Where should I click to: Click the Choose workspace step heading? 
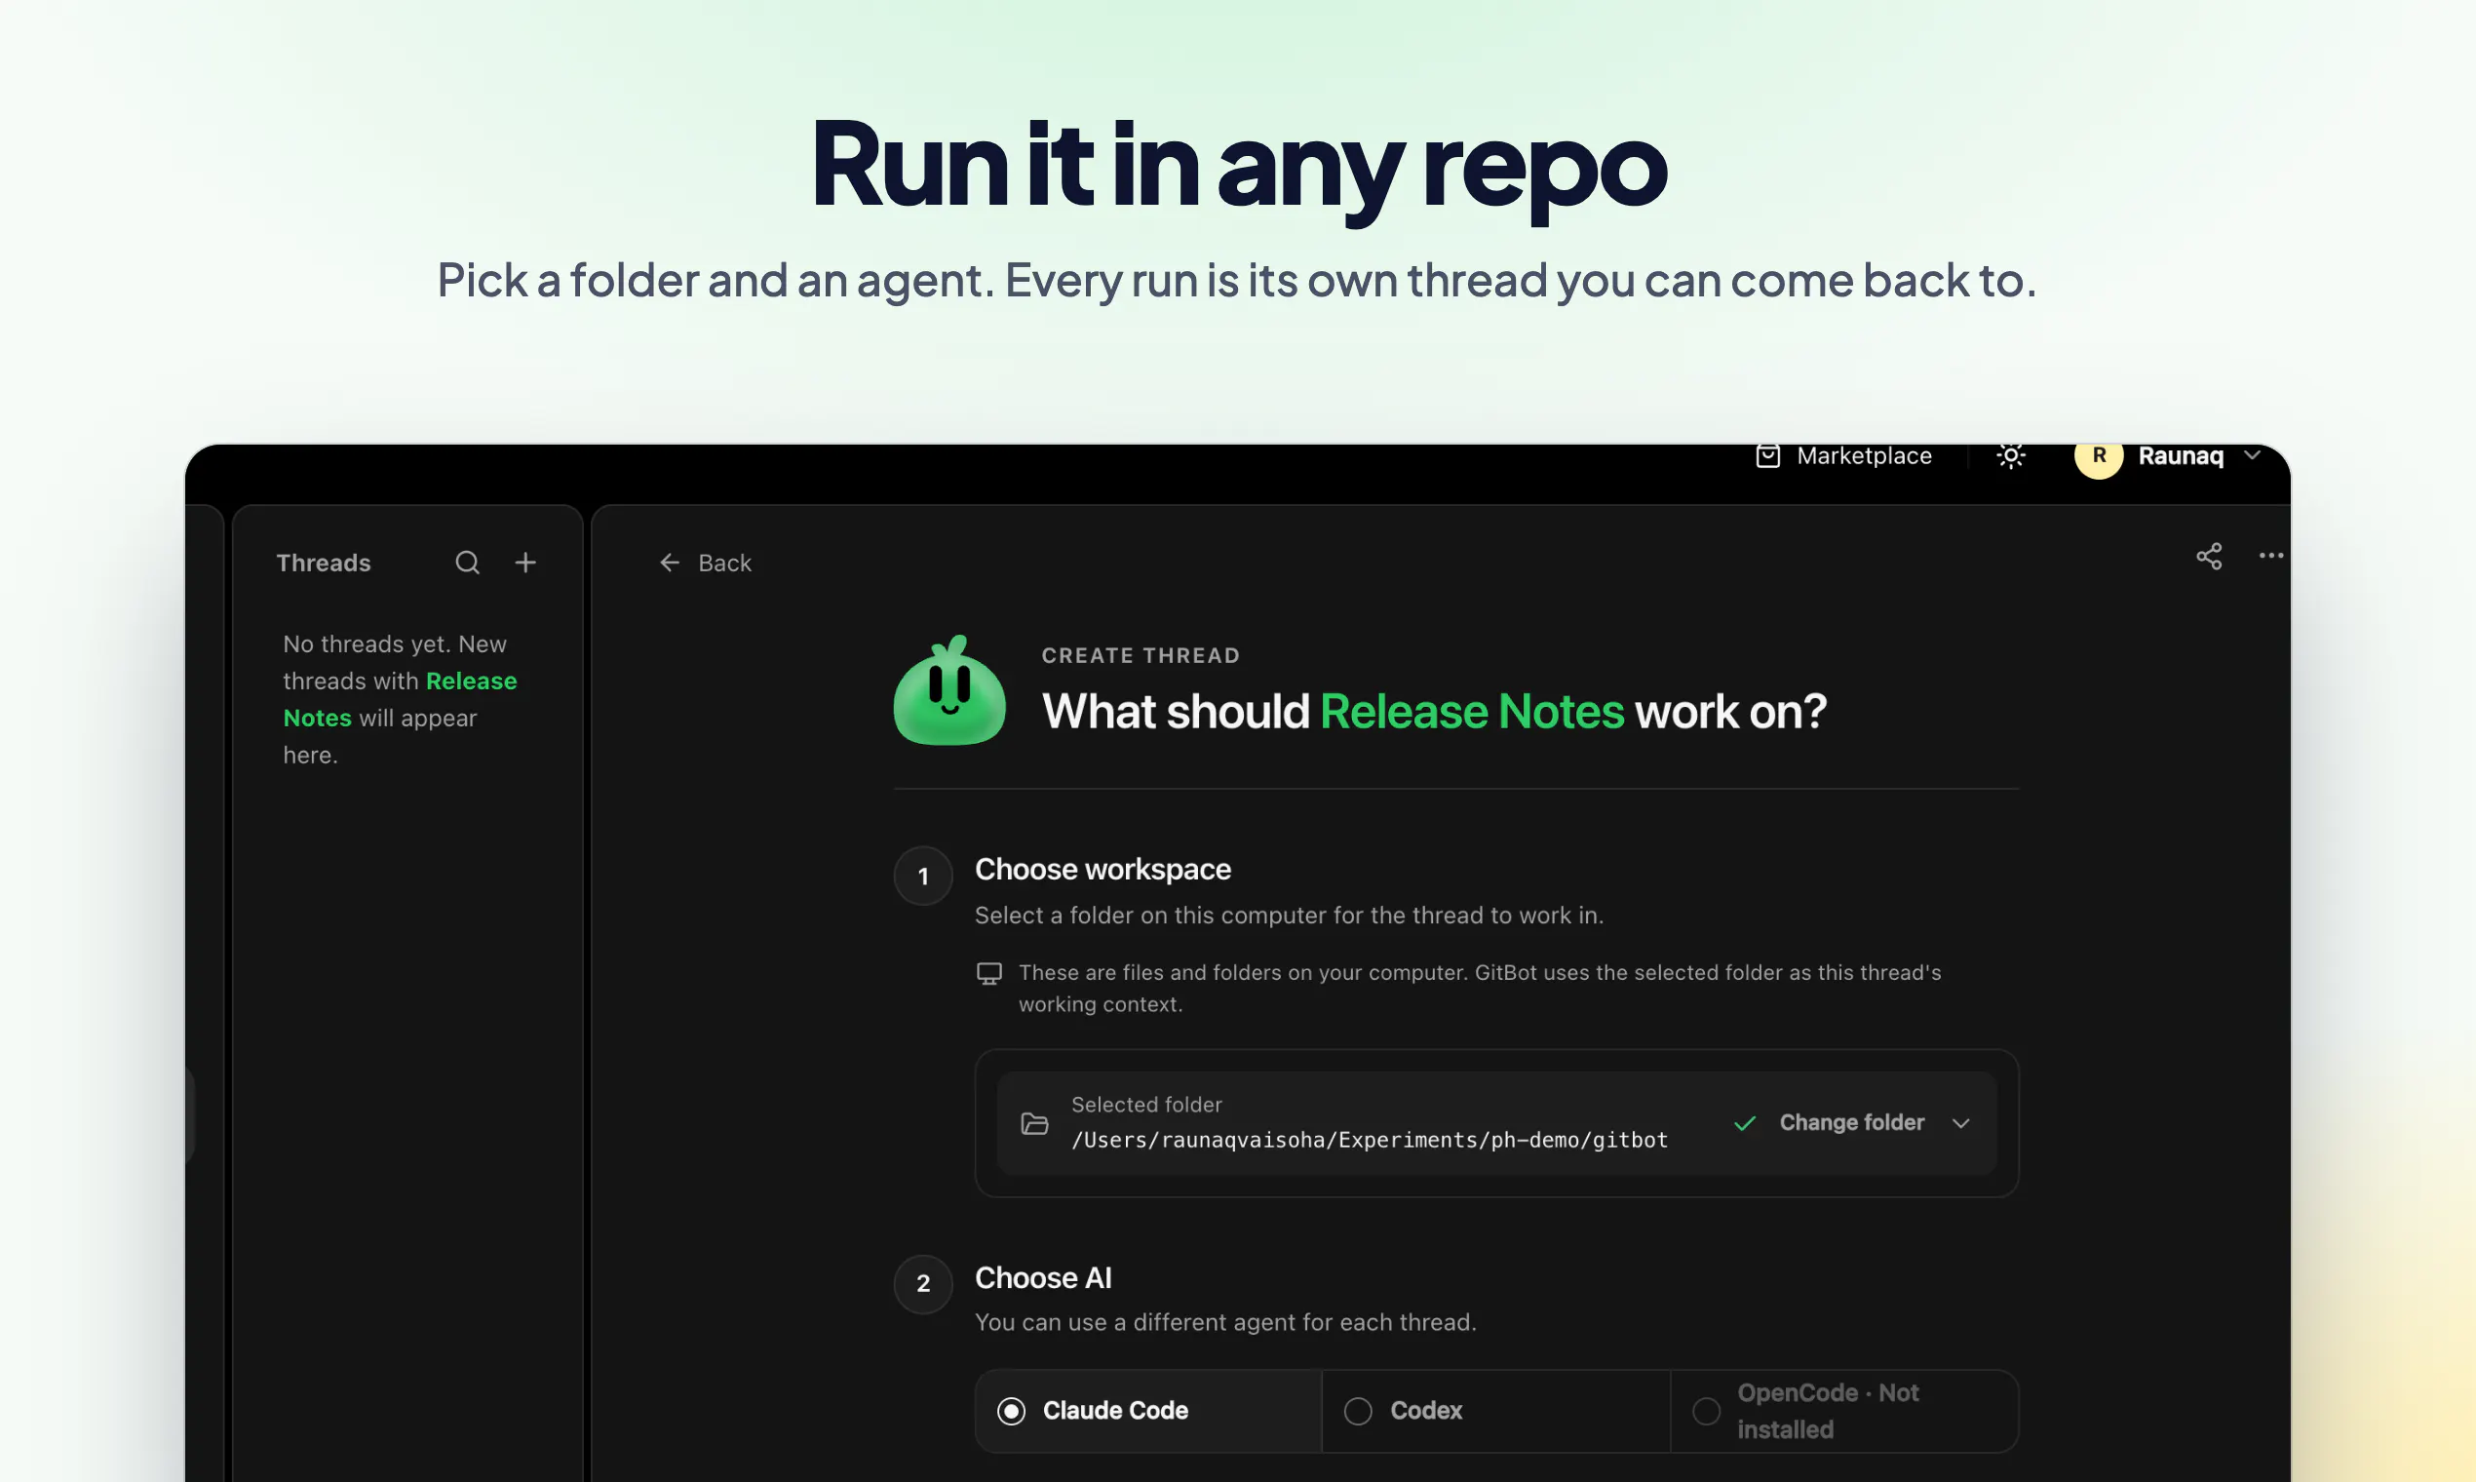click(1103, 870)
